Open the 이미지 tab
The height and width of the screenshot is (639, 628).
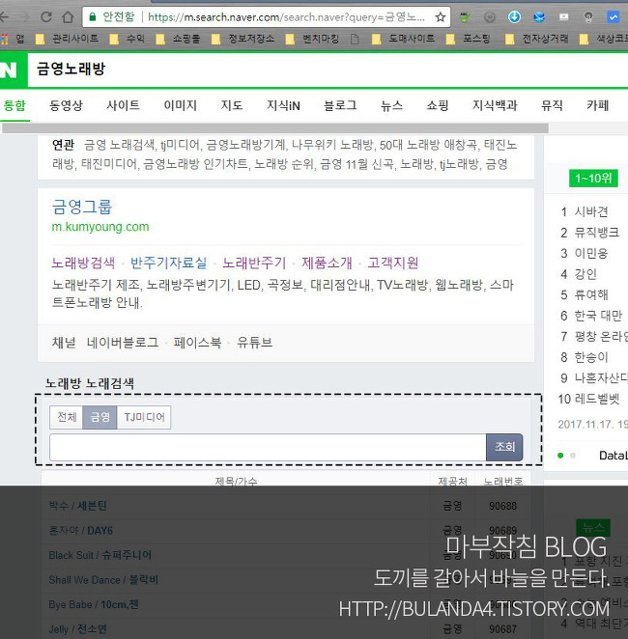(x=180, y=105)
